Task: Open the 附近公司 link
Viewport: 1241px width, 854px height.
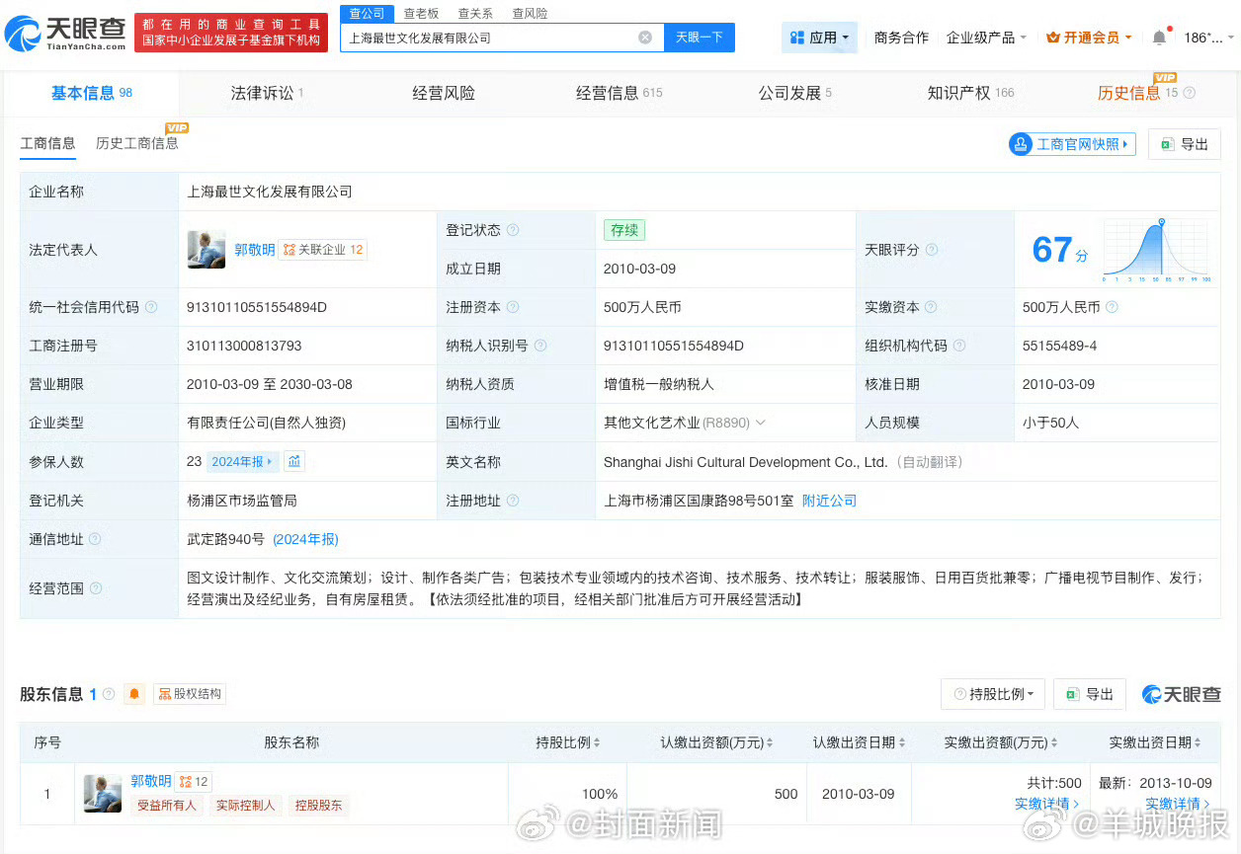Action: 828,500
